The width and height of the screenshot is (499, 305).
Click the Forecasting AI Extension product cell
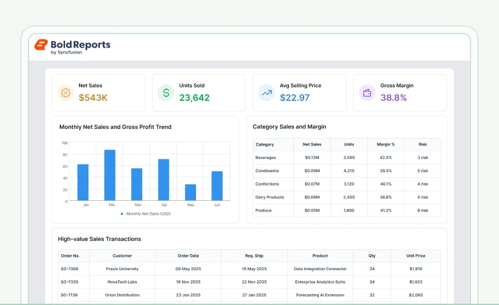[320, 295]
